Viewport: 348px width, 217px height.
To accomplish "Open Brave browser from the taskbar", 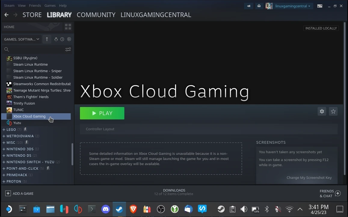I will (x=133, y=209).
